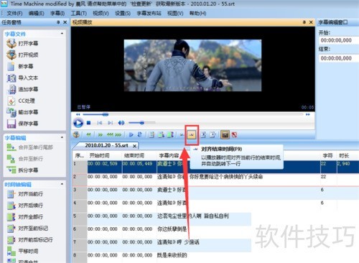Skip to next track button
Screen dimensions: 359x263
(x=110, y=123)
